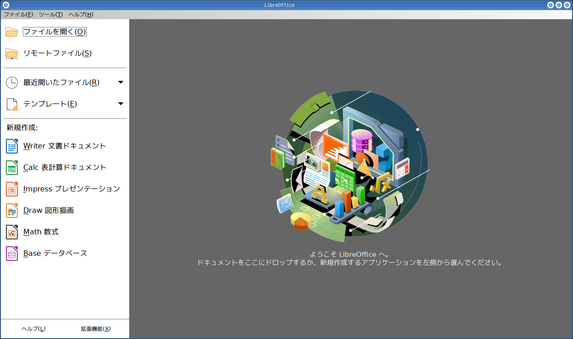Start a new Draw 図形描画

(x=64, y=211)
